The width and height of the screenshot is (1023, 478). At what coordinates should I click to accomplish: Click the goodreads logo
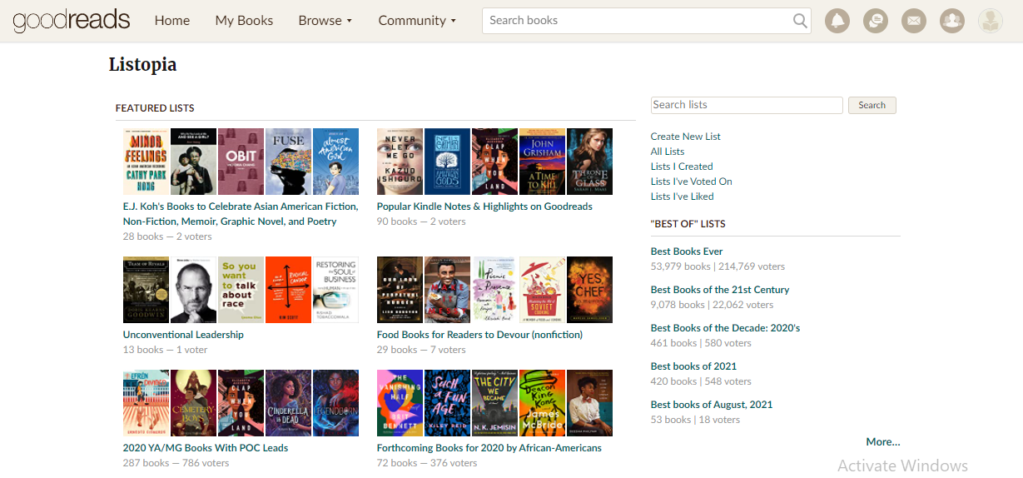pos(72,21)
